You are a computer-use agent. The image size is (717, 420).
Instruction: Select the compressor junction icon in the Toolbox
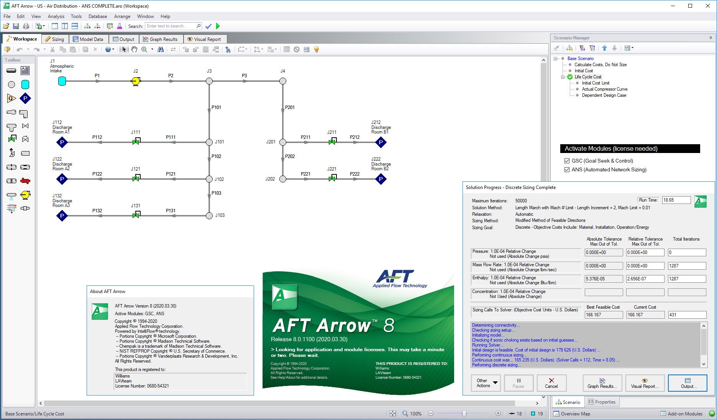coord(25,195)
